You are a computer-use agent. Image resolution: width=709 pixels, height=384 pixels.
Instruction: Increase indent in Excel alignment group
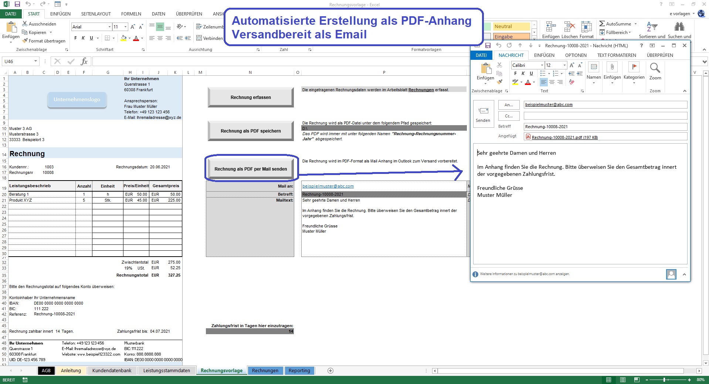point(188,38)
